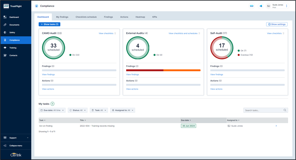The height and width of the screenshot is (160, 296).
Task: Click the red External Audits findings bar
Action: (144, 70)
